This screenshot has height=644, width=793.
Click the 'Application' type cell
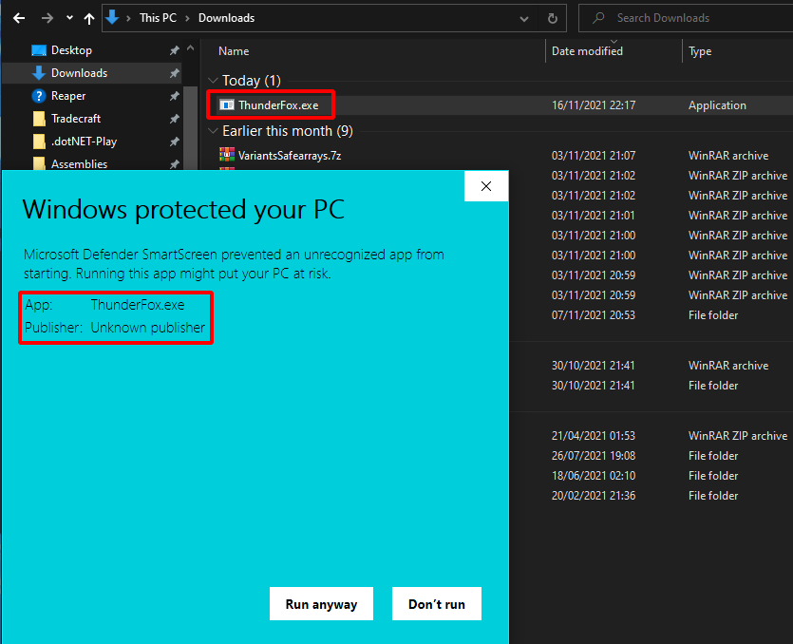(717, 105)
